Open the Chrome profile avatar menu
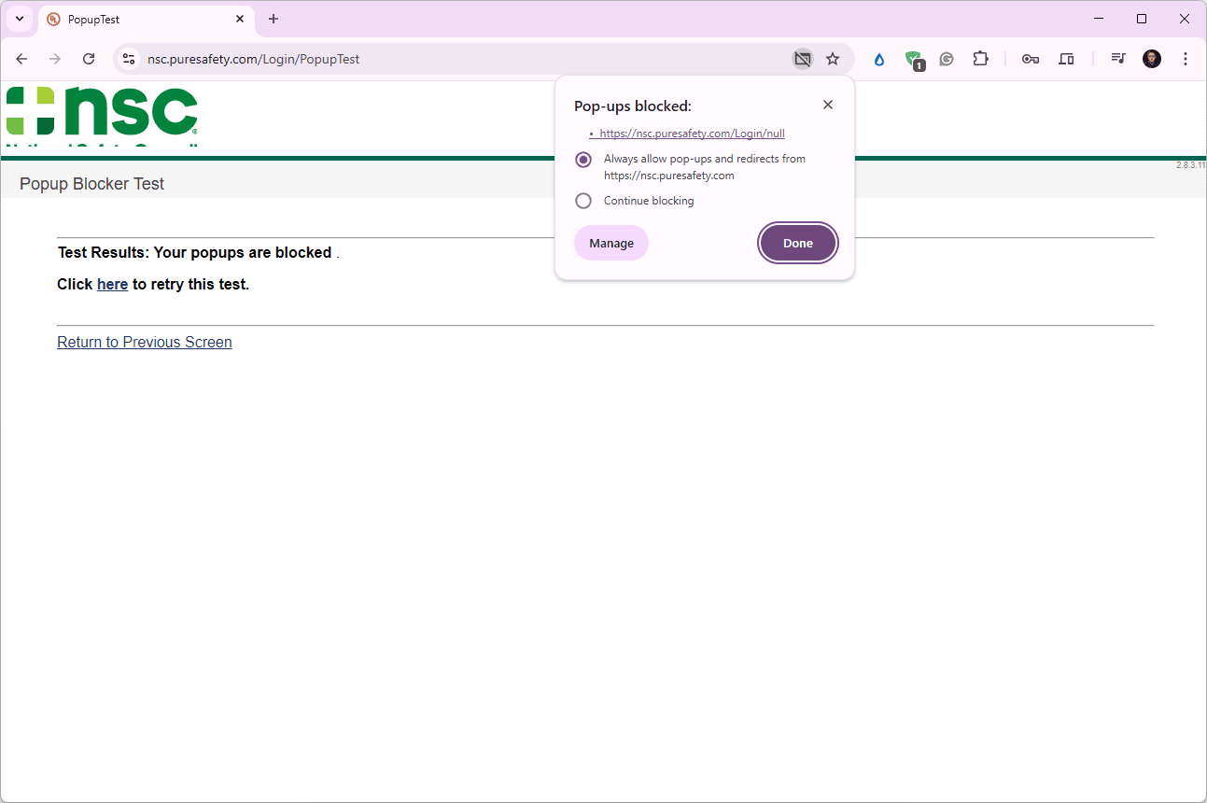 pyautogui.click(x=1152, y=59)
